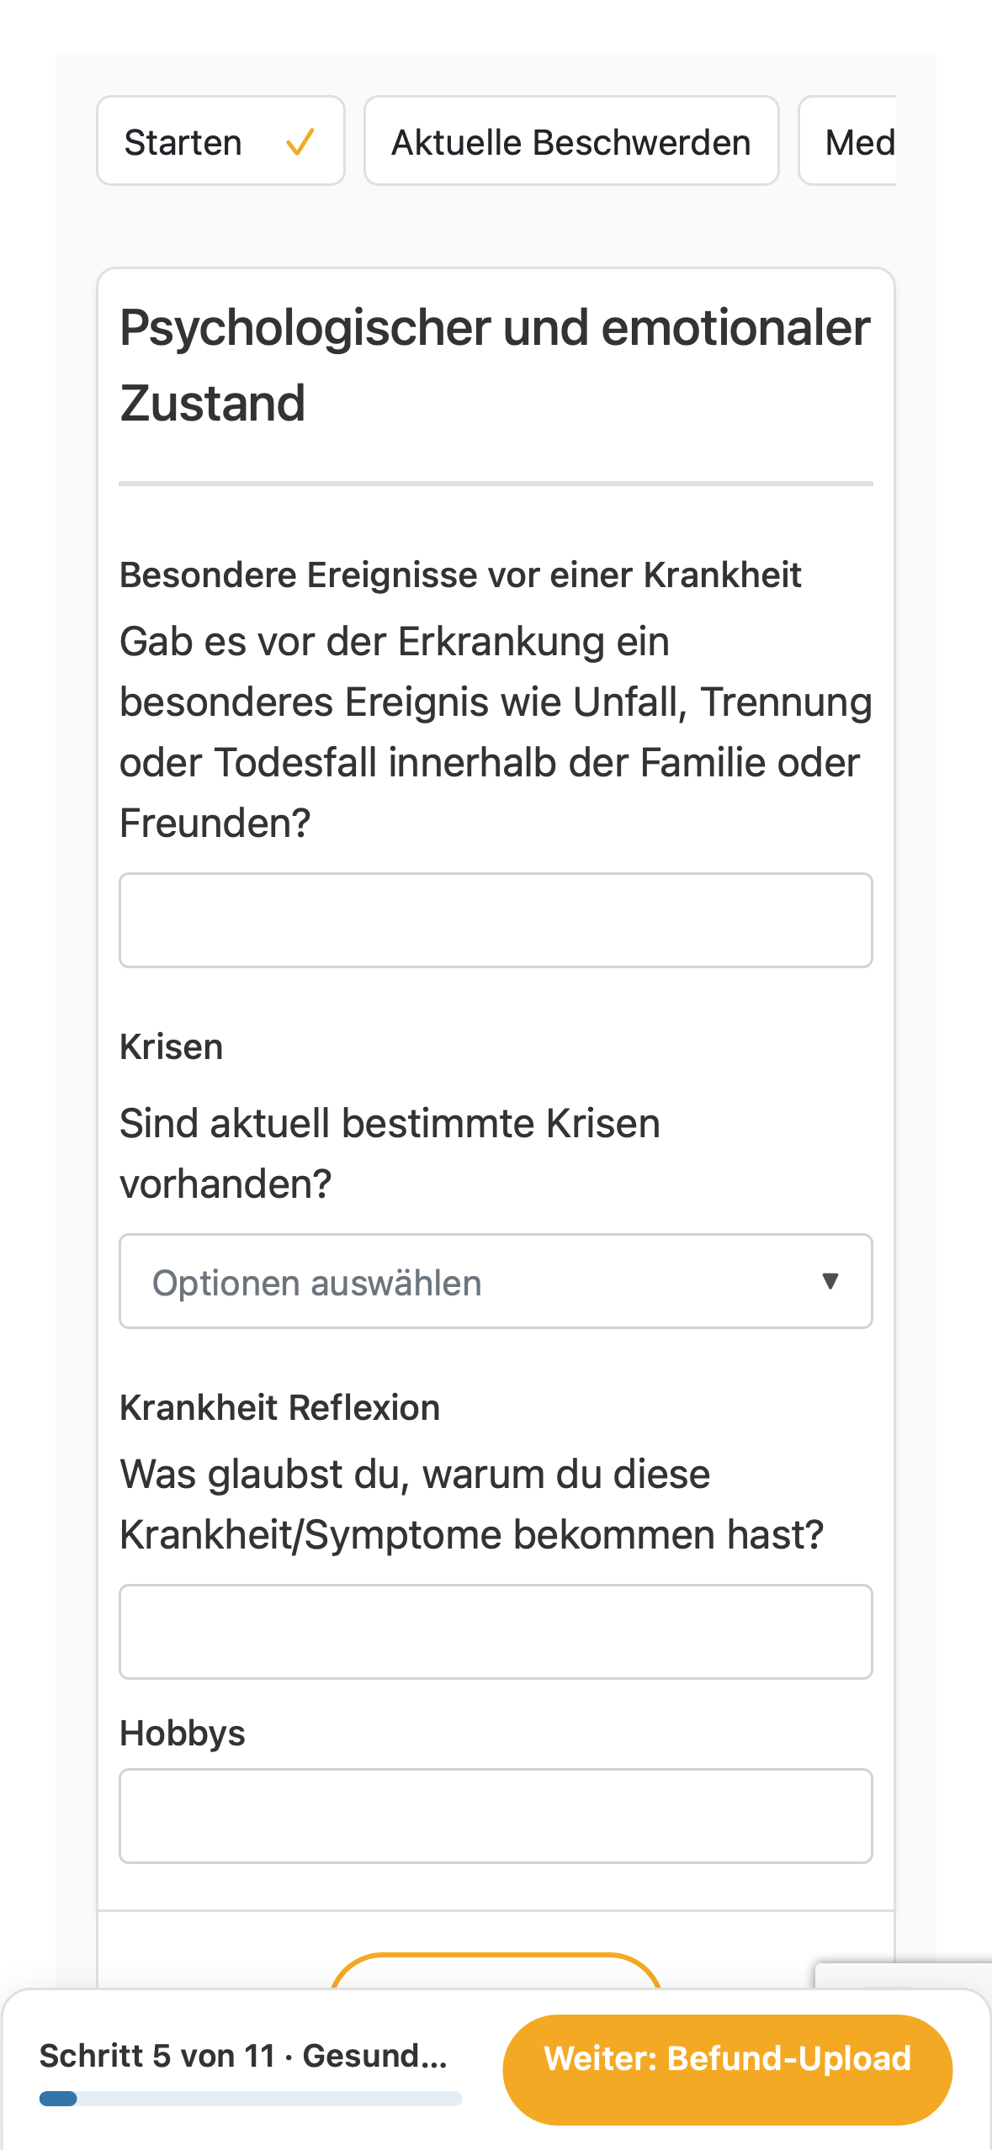Click the reCAPTCHA badge at right edge

click(x=904, y=1976)
